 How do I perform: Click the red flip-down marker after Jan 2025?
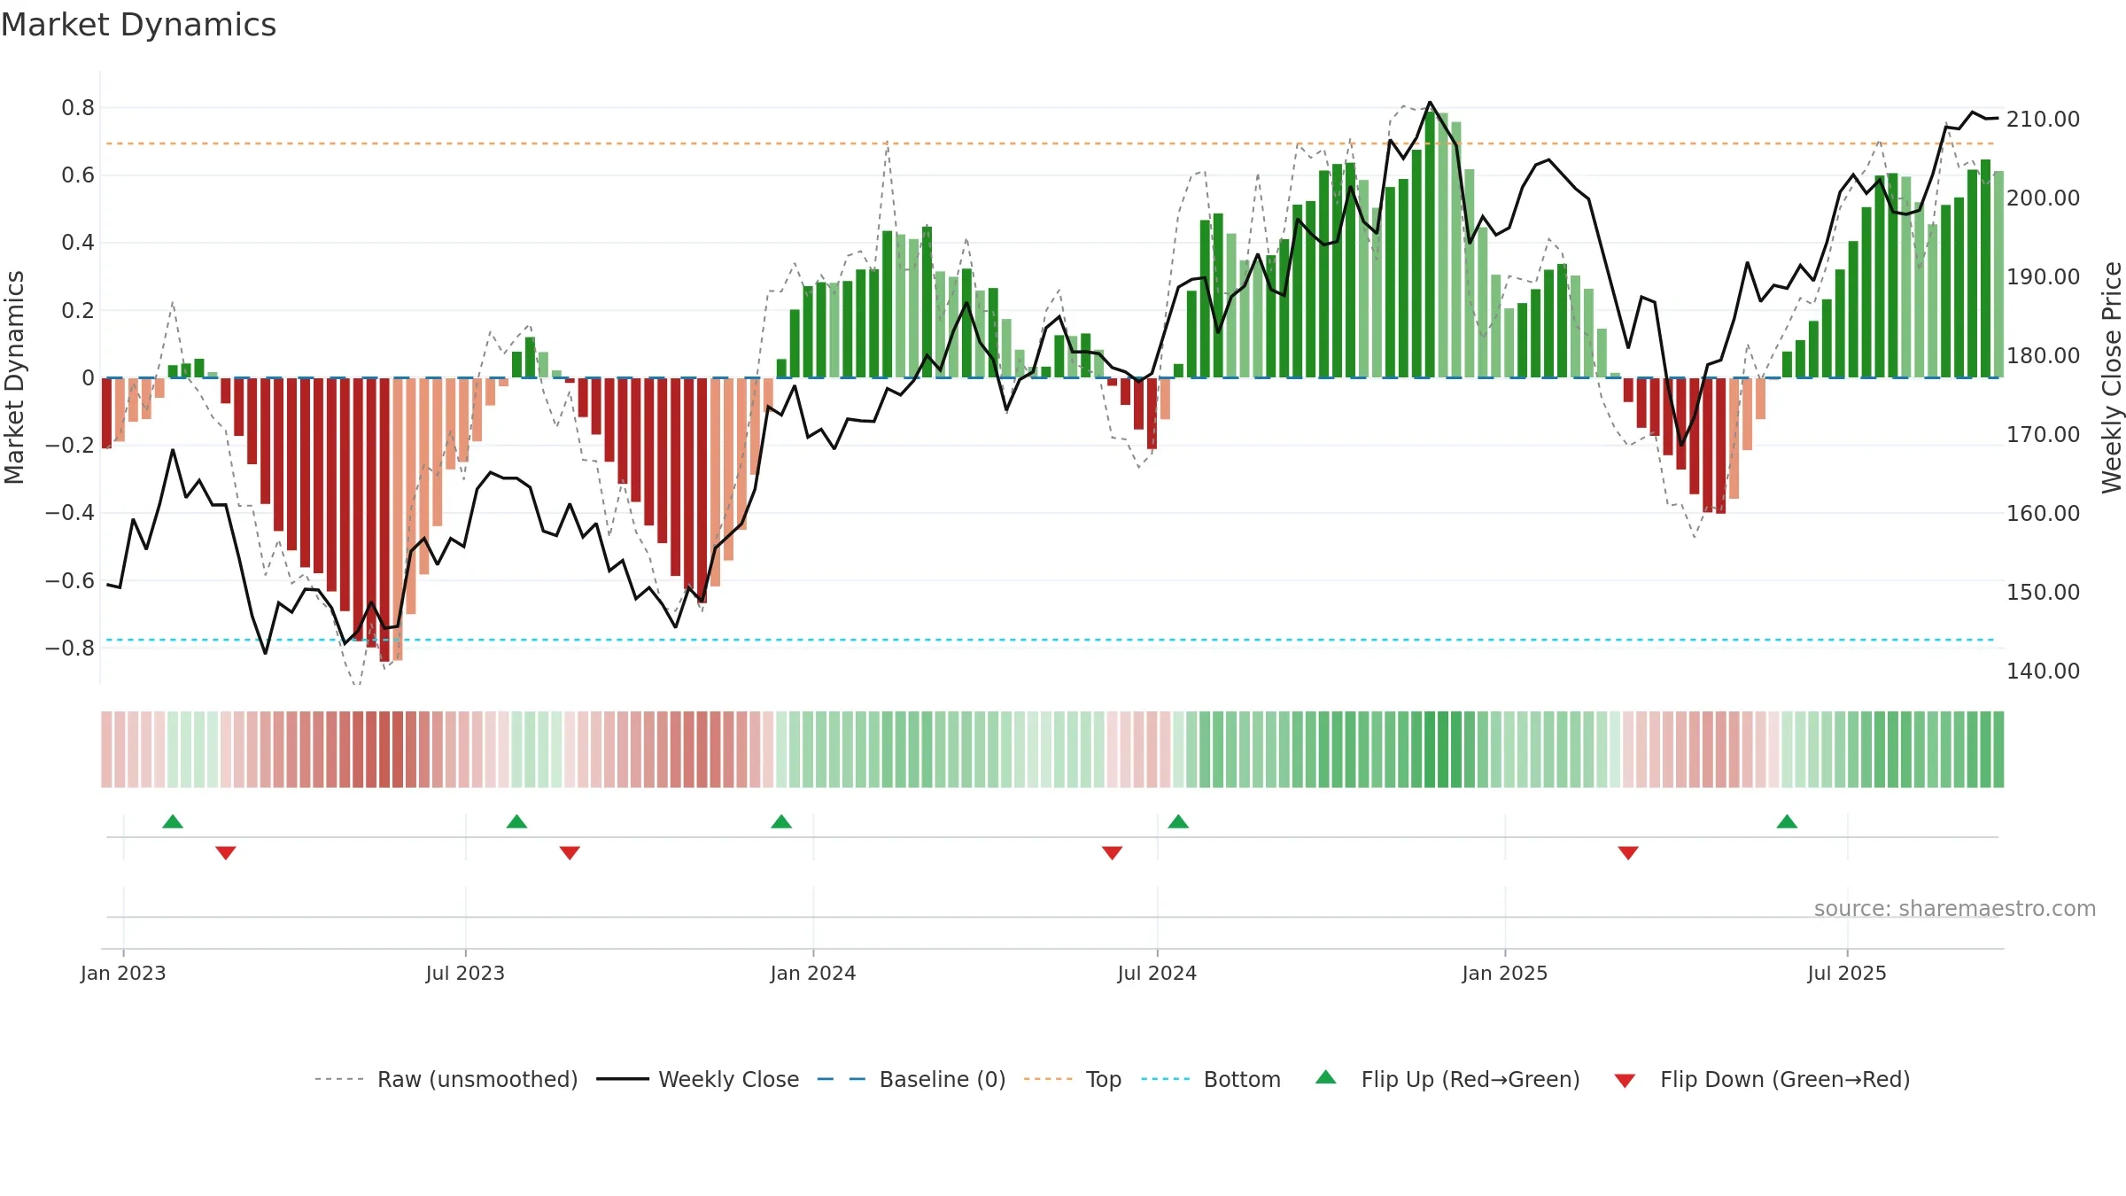(1628, 852)
